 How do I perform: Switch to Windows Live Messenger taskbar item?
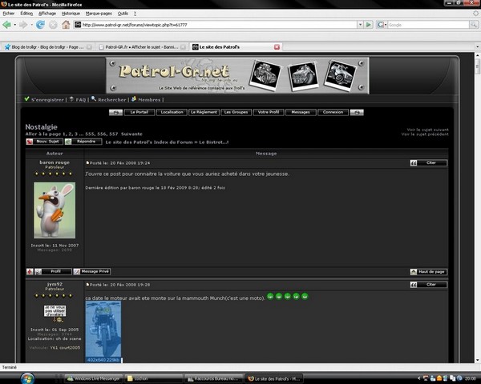pyautogui.click(x=94, y=378)
